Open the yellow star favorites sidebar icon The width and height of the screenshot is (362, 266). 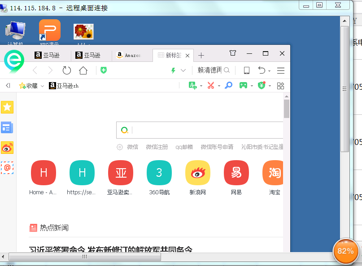(x=7, y=107)
